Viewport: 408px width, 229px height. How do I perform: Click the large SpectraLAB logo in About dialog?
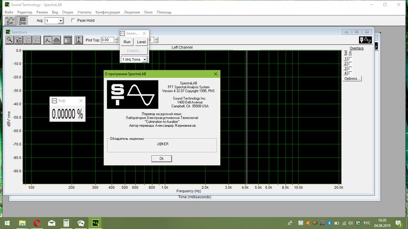[x=133, y=95]
